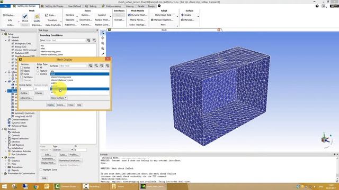Click the Surfaces filter text field
This screenshot has width=339, height=190.
point(73,65)
